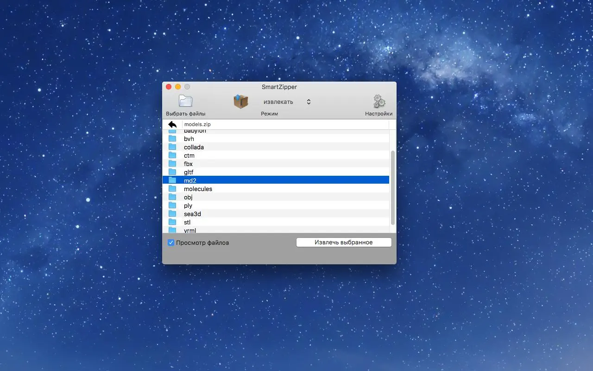
Task: Click the bvh folder icon
Action: coord(172,139)
